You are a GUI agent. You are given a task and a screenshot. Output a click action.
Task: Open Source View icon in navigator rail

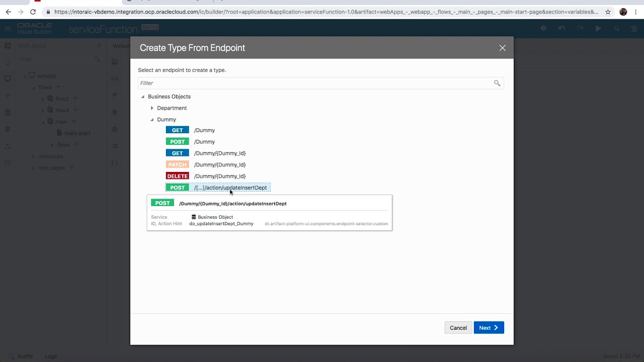pyautogui.click(x=8, y=163)
